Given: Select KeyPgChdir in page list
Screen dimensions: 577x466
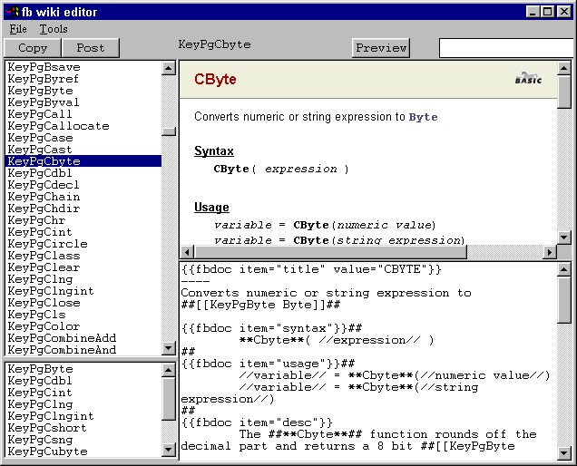Looking at the screenshot, I should click(x=83, y=209).
